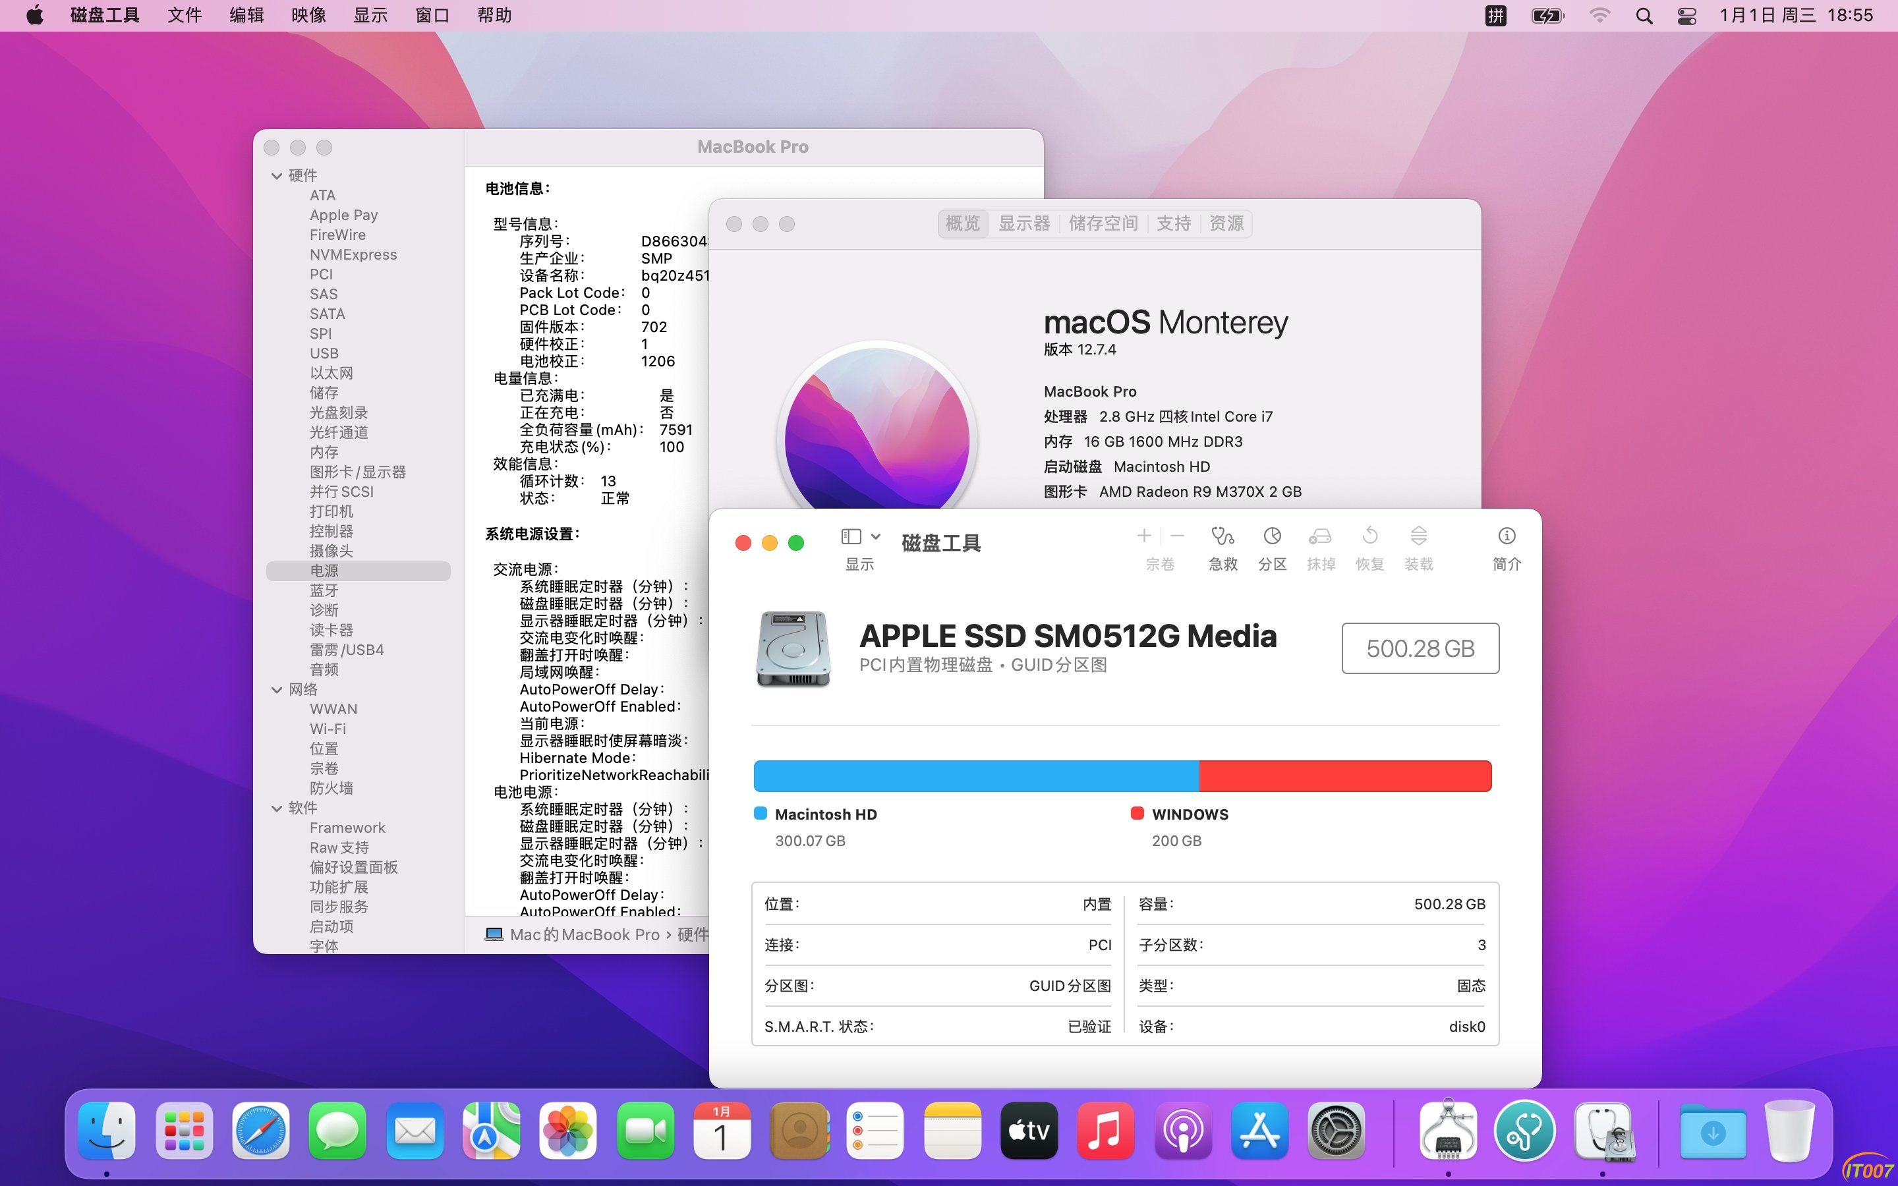Open Photos from the Dock
Image resolution: width=1898 pixels, height=1186 pixels.
coord(569,1130)
